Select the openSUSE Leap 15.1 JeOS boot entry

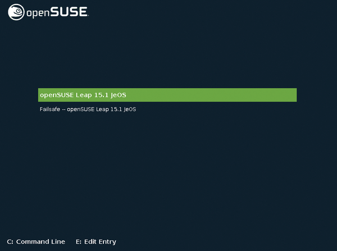pos(167,95)
